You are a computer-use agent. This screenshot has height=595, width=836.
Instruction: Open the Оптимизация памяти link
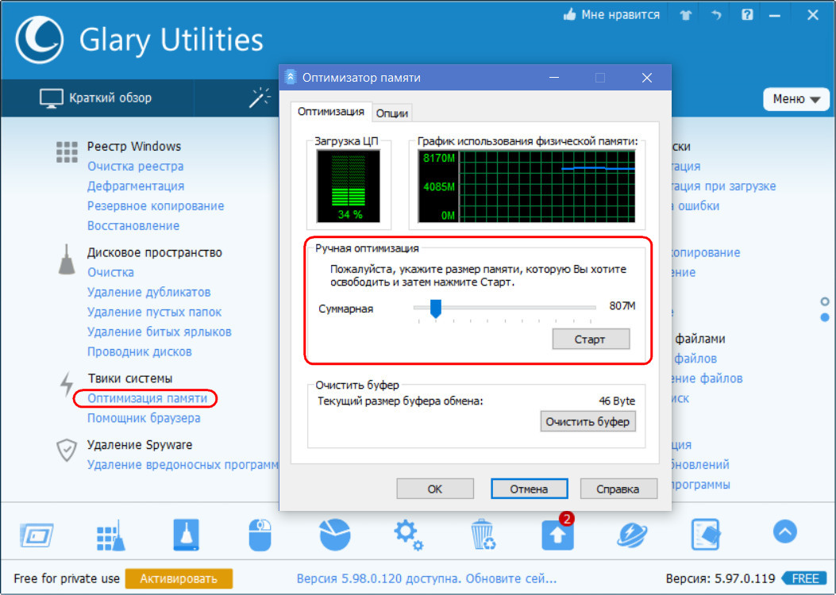click(147, 398)
